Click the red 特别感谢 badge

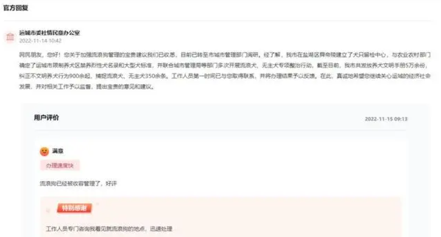74,208
